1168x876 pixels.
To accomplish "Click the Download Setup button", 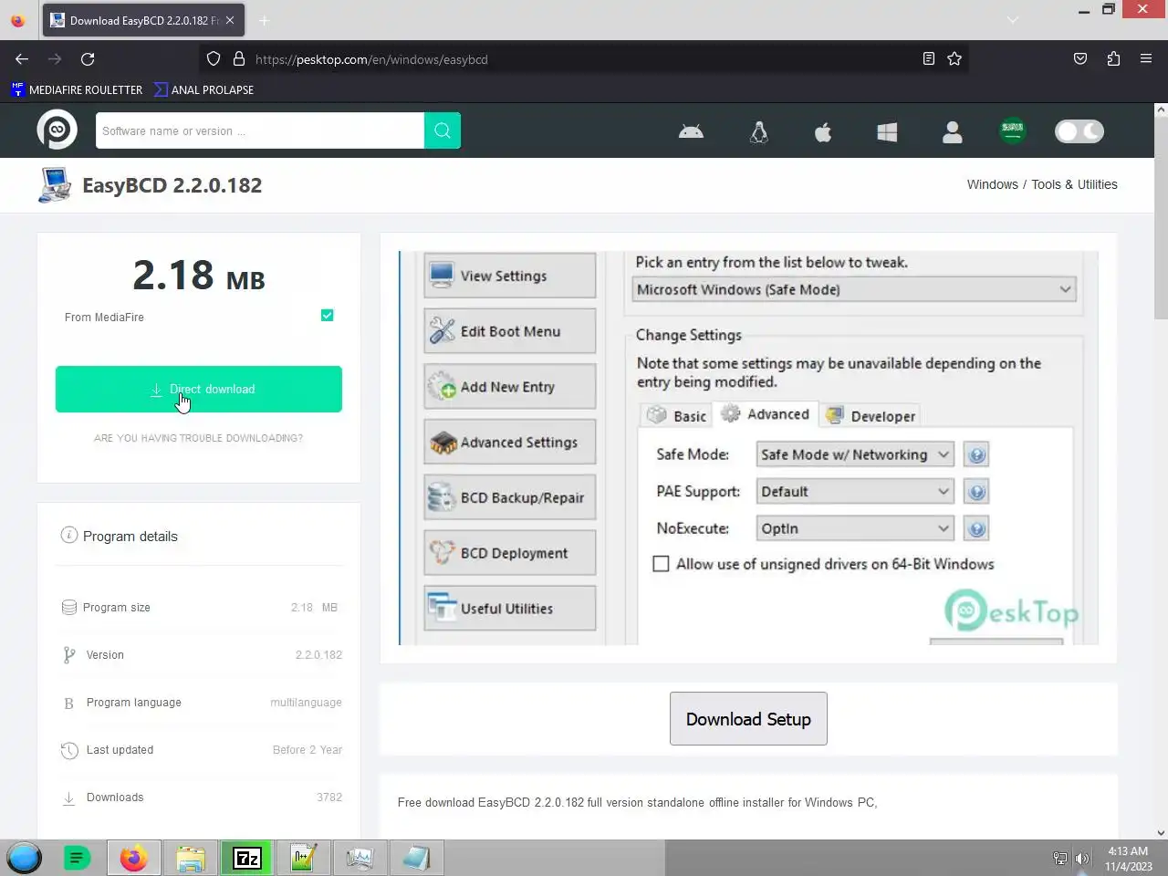I will tap(748, 719).
